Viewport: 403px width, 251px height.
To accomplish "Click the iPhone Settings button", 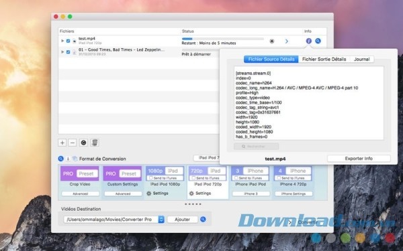I will click(x=294, y=194).
